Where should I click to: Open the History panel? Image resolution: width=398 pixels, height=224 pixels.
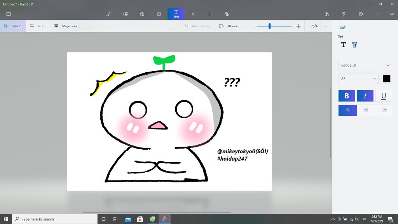[x=361, y=14]
